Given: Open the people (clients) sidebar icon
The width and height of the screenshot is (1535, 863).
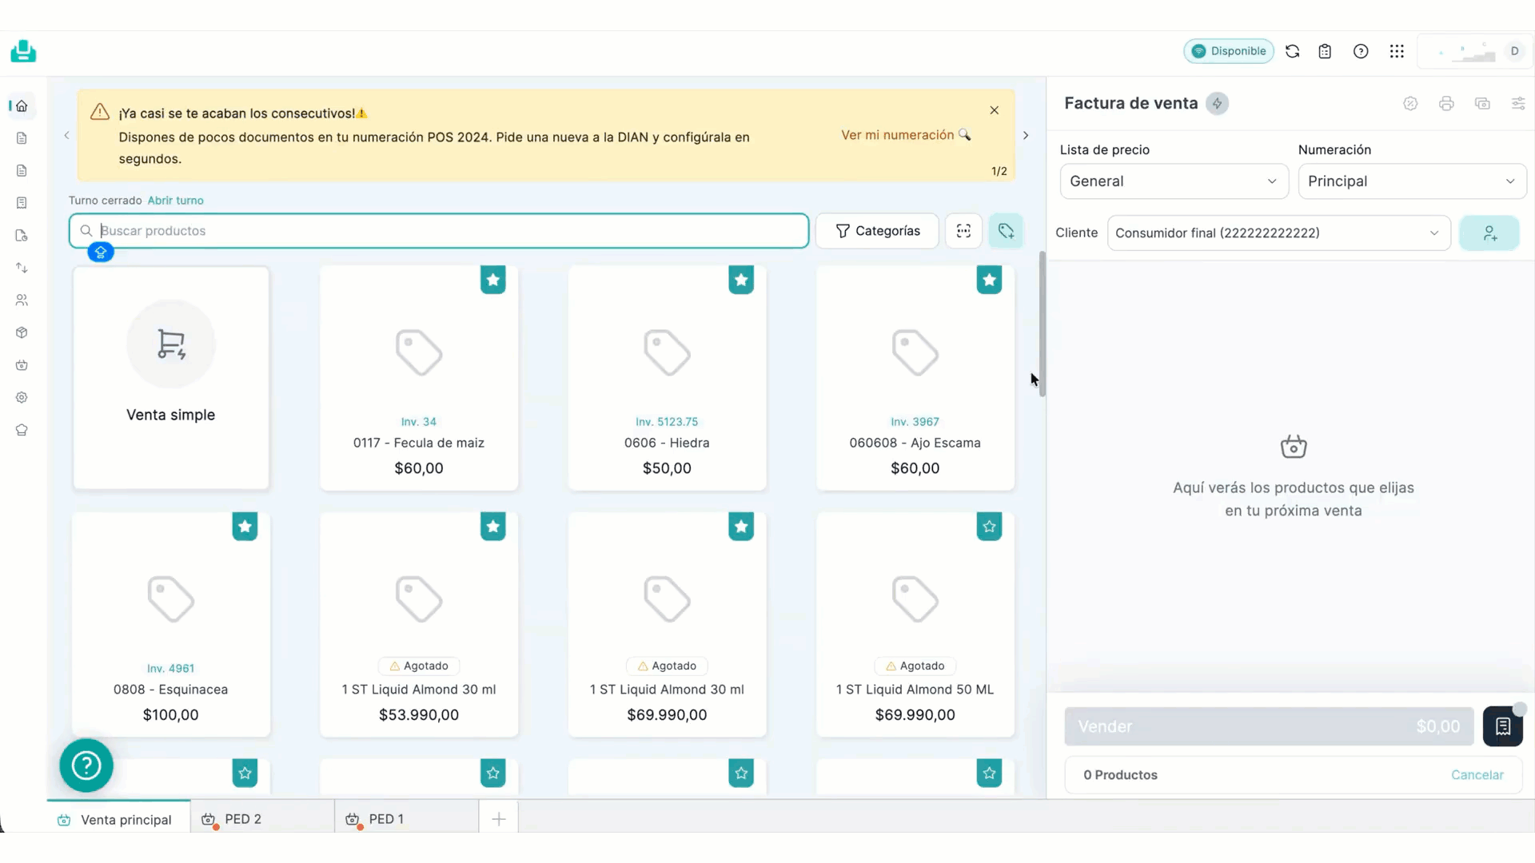Looking at the screenshot, I should (x=22, y=300).
